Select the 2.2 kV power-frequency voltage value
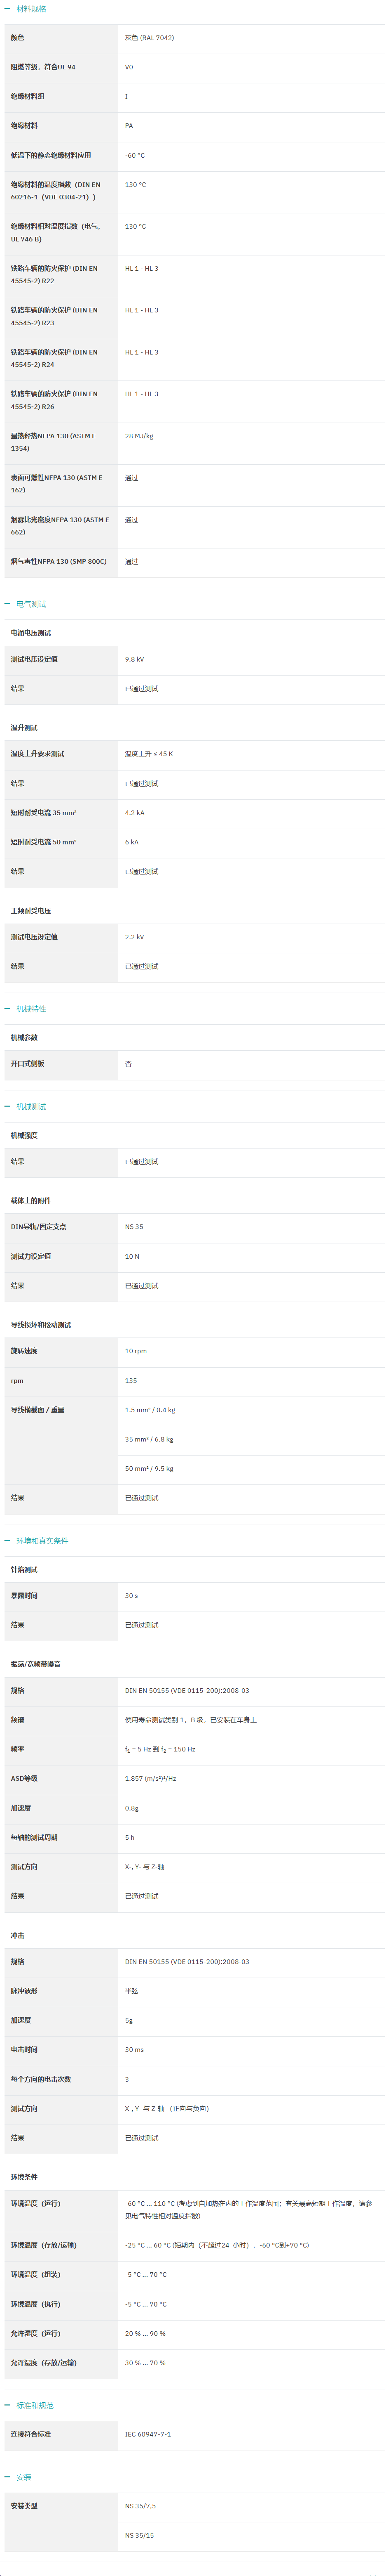Viewport: 386px width, 2576px height. [135, 937]
